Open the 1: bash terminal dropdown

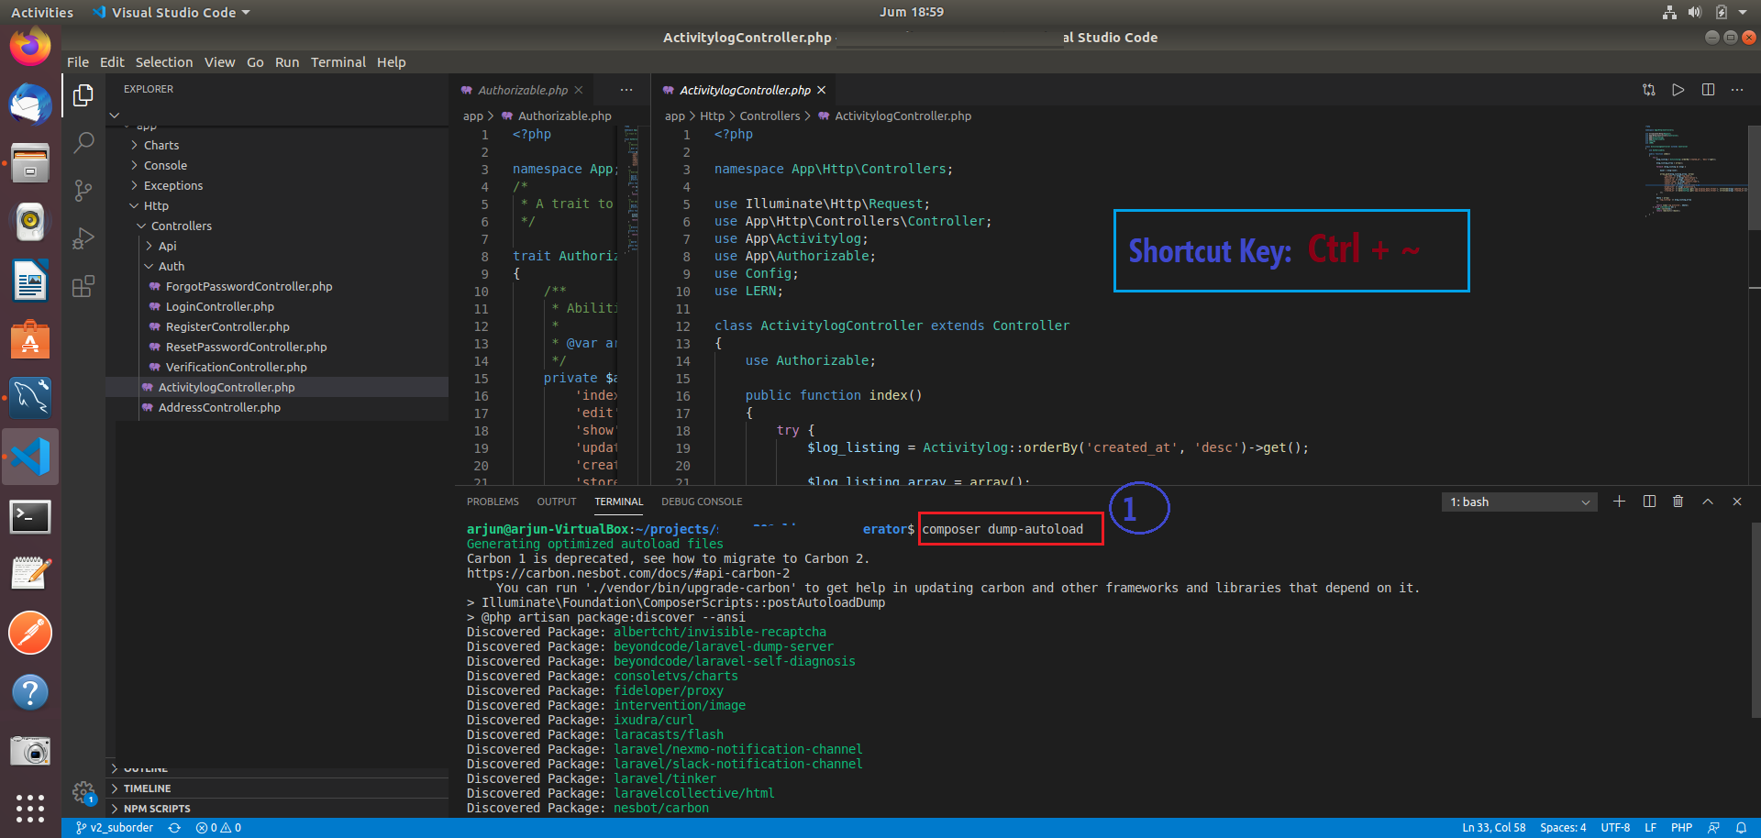coord(1519,502)
